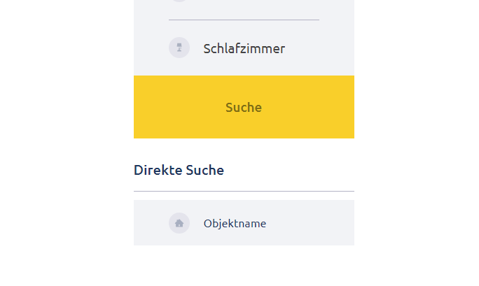Click the divider line above Schlafzimmer
Image resolution: width=479 pixels, height=286 pixels.
(x=244, y=20)
